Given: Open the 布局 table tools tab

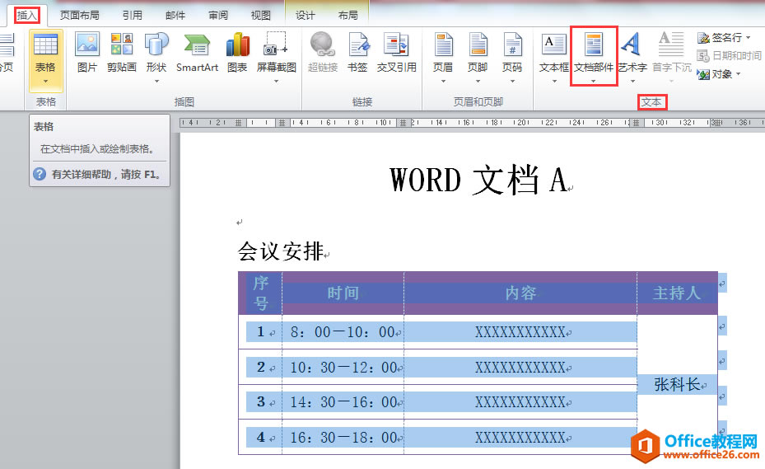Looking at the screenshot, I should [x=348, y=16].
